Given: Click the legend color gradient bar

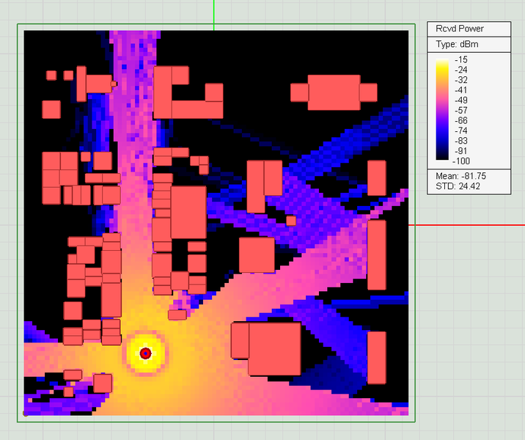Looking at the screenshot, I should coord(441,110).
